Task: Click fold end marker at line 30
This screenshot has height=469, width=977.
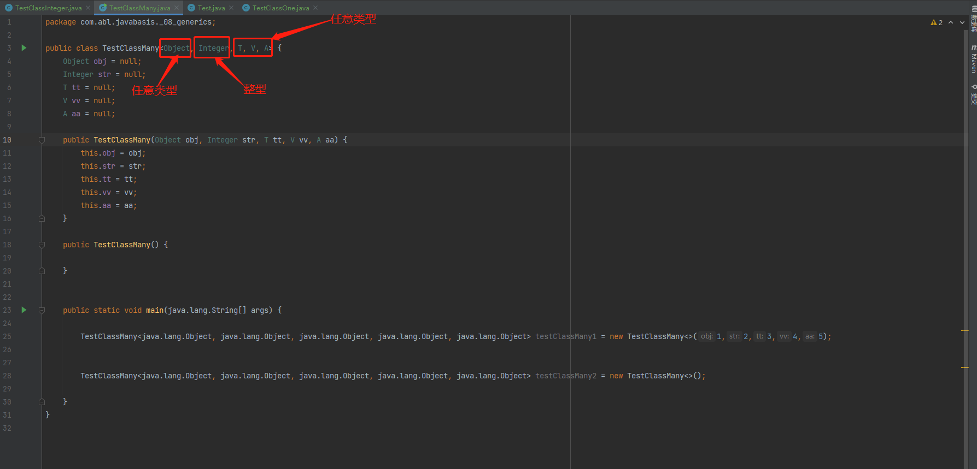Action: [42, 402]
